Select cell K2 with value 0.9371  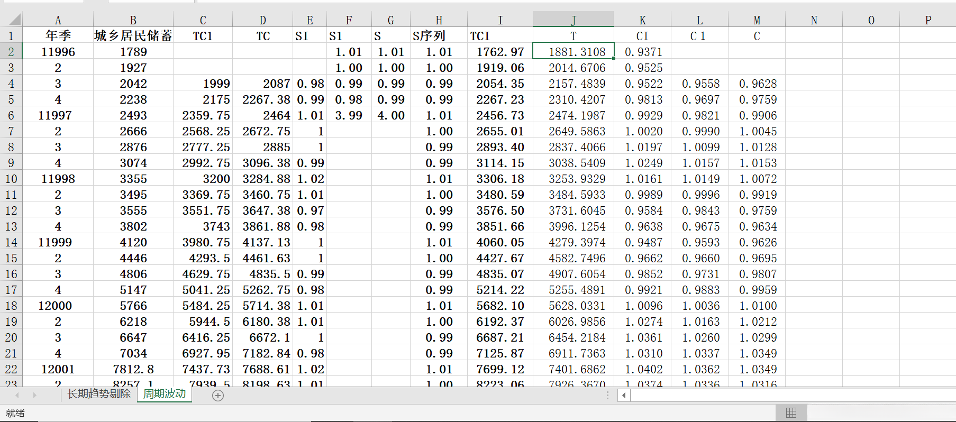click(x=642, y=52)
